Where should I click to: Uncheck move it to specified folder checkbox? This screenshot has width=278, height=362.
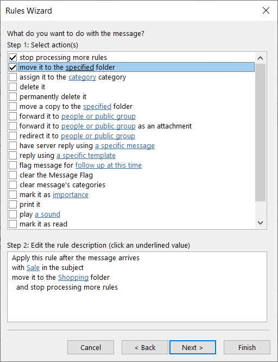pyautogui.click(x=12, y=67)
